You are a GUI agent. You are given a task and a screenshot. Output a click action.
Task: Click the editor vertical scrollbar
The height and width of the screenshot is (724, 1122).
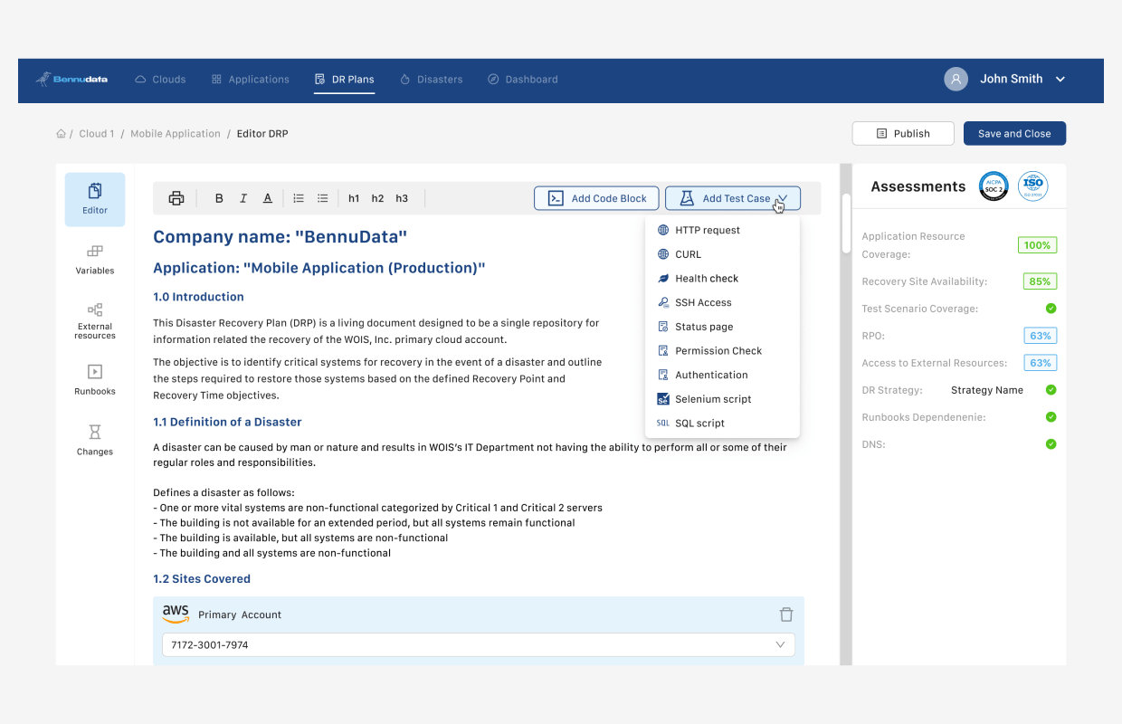pyautogui.click(x=846, y=223)
